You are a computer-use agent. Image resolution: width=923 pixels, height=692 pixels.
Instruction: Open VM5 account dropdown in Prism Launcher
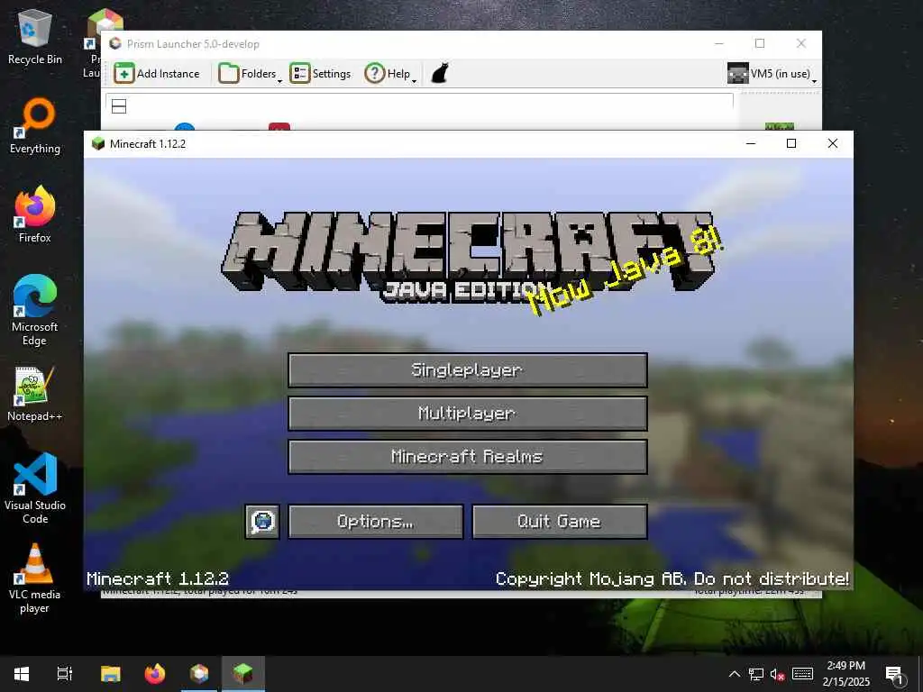(772, 74)
